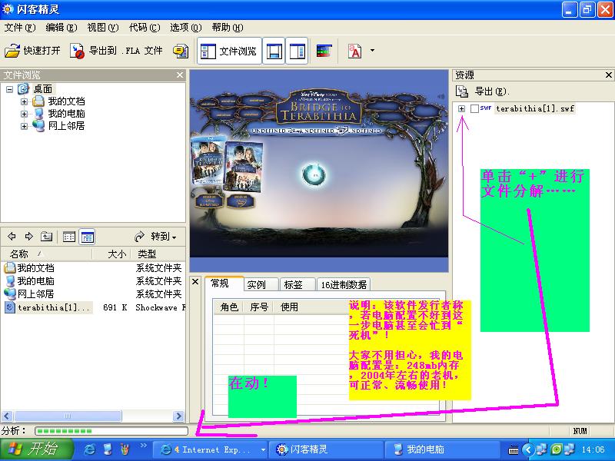Click the yellow note icon after the FLA export button

181,51
